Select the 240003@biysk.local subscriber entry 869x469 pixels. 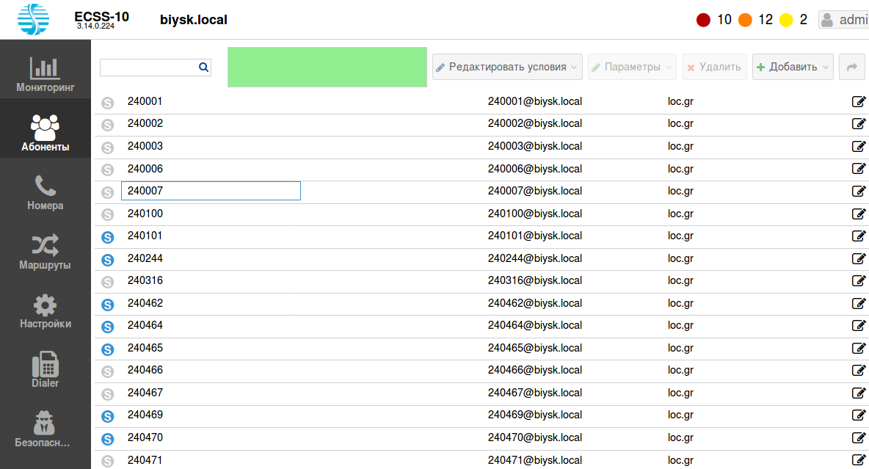(x=535, y=147)
